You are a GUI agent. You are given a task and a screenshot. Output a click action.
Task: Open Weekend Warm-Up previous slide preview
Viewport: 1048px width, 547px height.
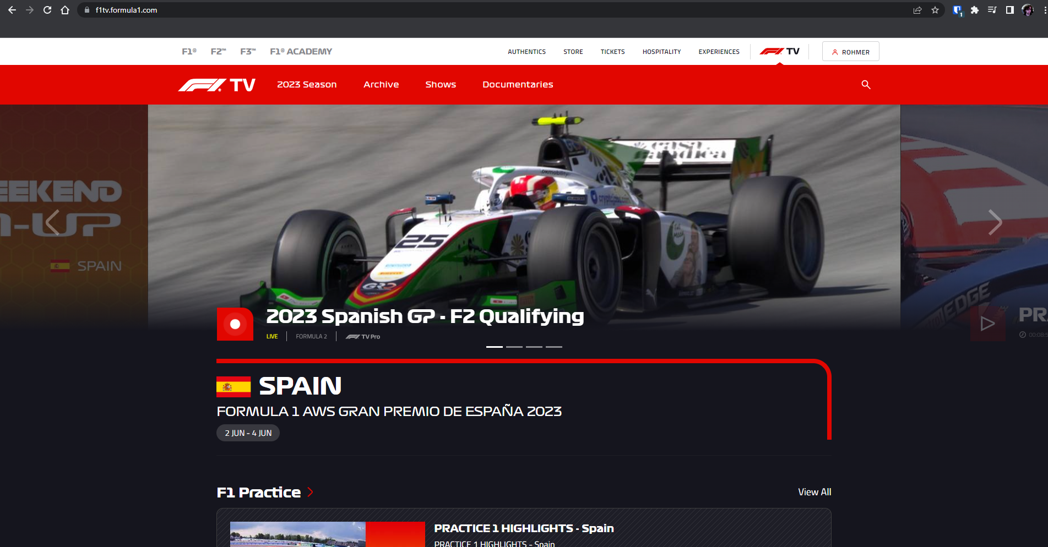[74, 217]
